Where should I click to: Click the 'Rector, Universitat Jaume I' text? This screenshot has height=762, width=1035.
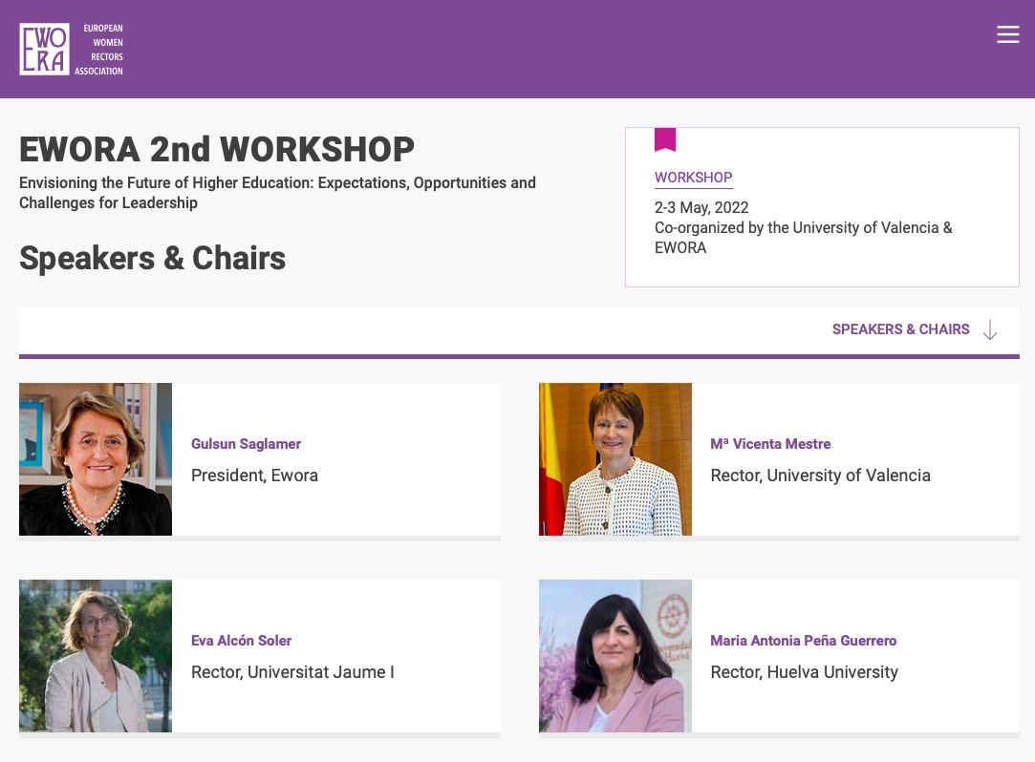tap(292, 672)
